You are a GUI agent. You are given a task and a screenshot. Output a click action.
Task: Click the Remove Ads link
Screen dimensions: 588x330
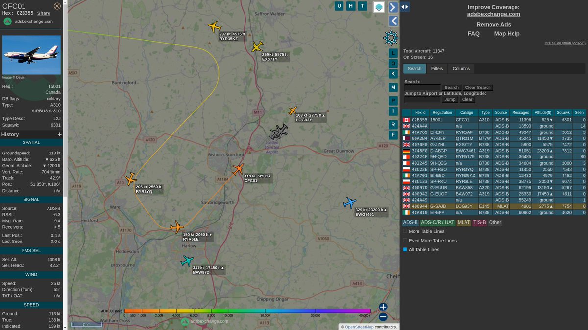click(x=493, y=24)
